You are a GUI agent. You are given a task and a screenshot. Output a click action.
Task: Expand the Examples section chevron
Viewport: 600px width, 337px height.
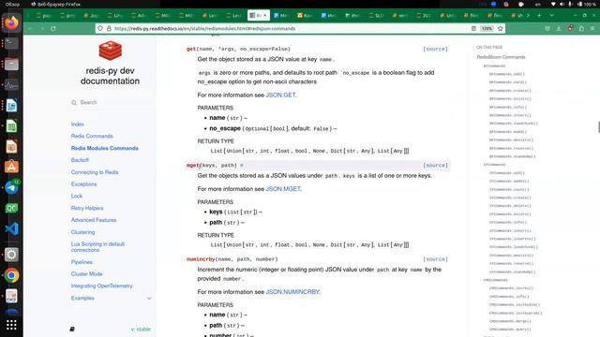149,299
